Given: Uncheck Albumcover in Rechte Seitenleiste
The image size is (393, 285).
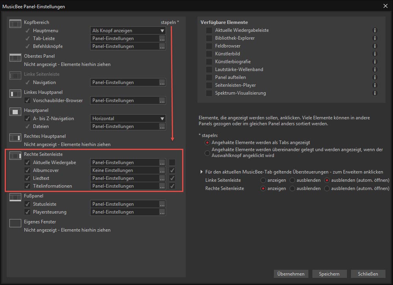Looking at the screenshot, I should tap(27, 170).
